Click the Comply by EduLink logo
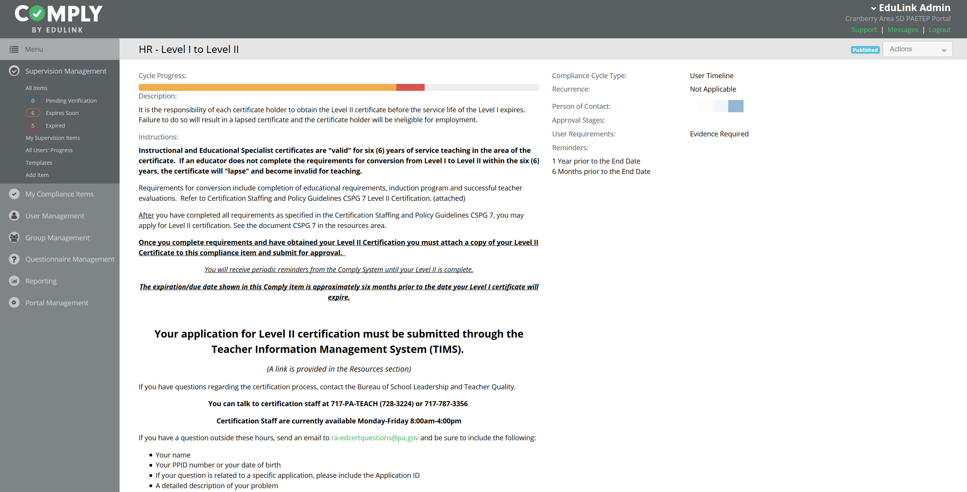 [58, 18]
